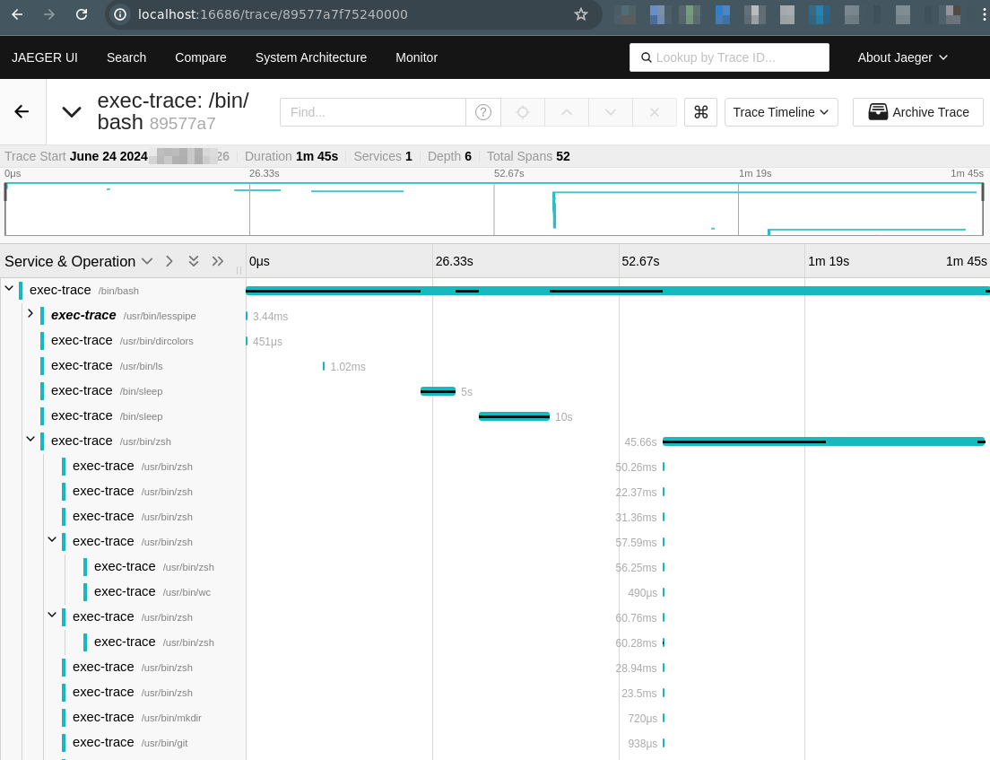Select the 10s /bin/sleep span bar

click(x=514, y=416)
